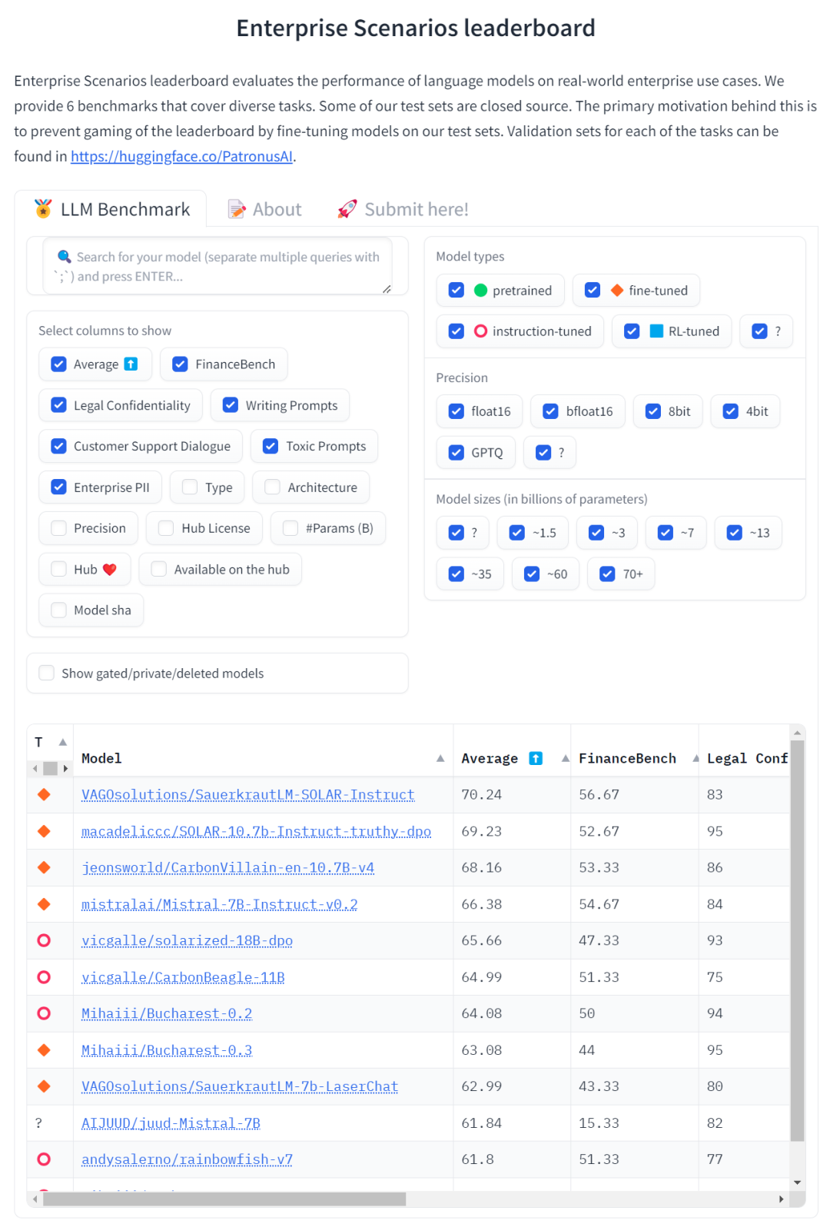The height and width of the screenshot is (1224, 830).
Task: Open mistralai/Mistral-7B-Instruct-v0.2 model link
Action: 219,904
